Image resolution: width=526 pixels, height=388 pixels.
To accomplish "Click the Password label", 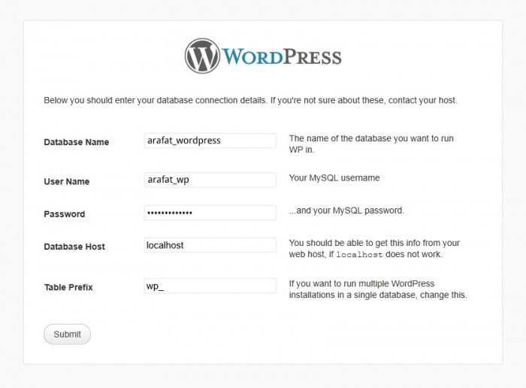I will pos(65,214).
